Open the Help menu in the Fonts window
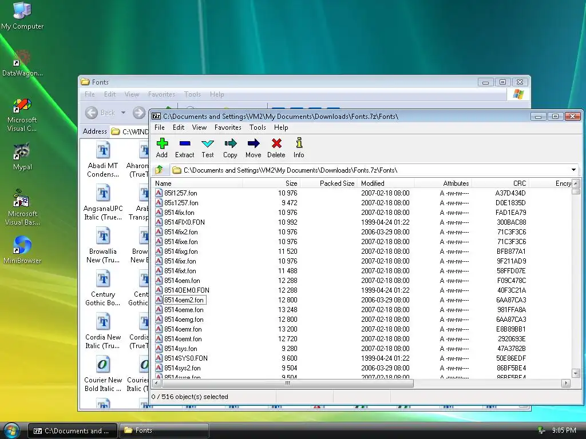Viewport: 586px width, 439px height. [x=217, y=94]
